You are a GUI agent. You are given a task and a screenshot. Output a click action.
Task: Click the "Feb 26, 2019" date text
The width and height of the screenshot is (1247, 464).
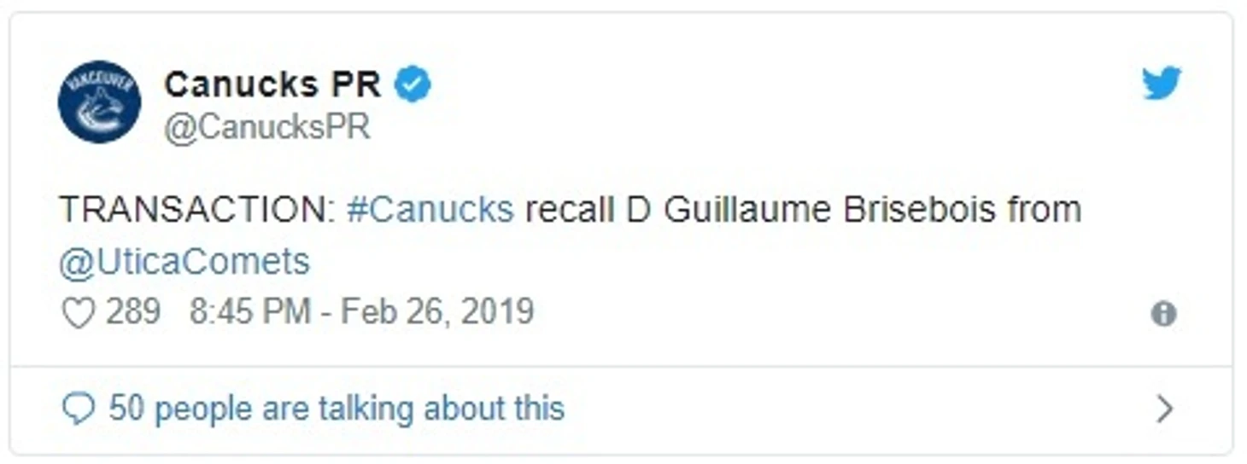tap(437, 312)
